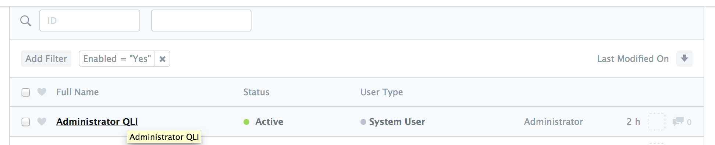Open the Last Modified On sort dropdown
Image resolution: width=715 pixels, height=145 pixels.
(x=633, y=59)
